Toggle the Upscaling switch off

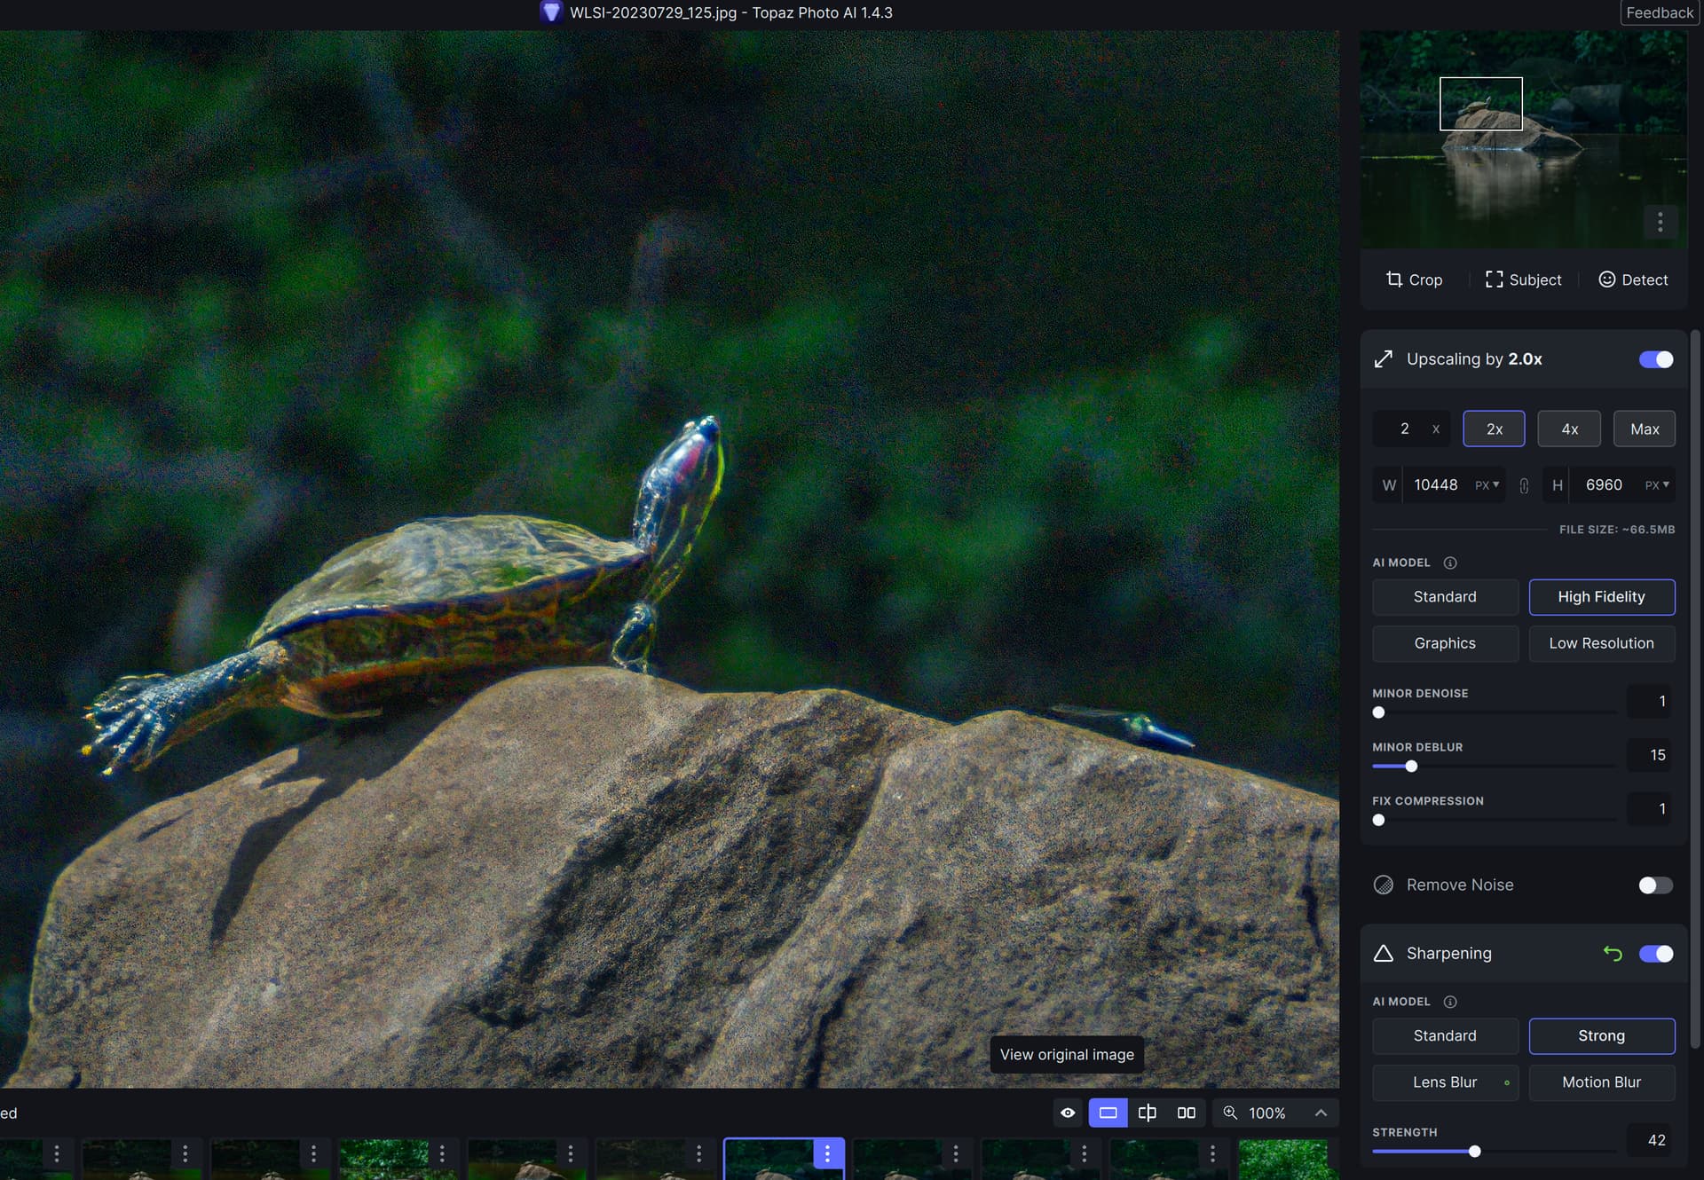[x=1655, y=359]
